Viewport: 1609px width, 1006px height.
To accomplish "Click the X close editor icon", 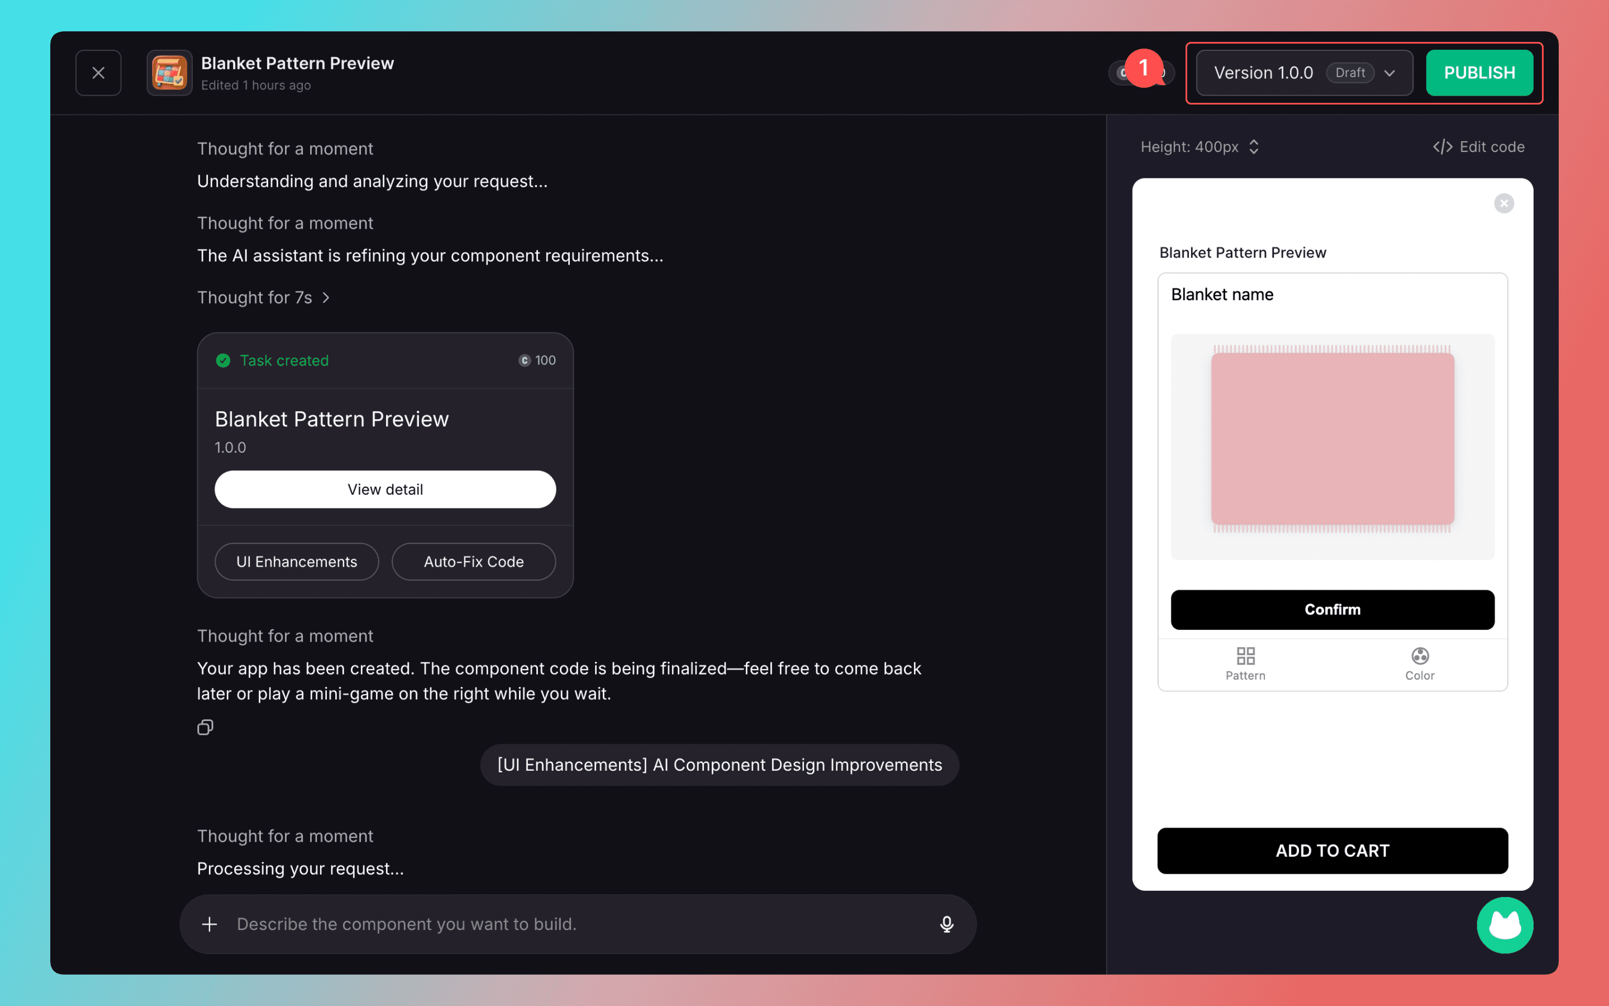I will (98, 73).
